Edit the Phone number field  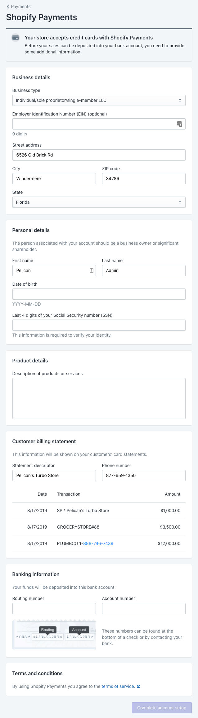[x=144, y=475]
